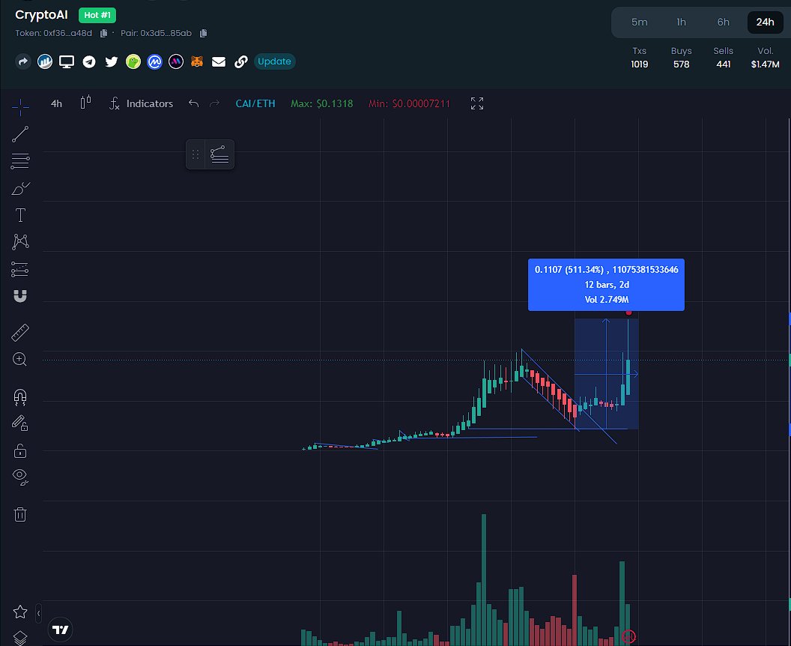The image size is (791, 646).
Task: Copy the pair address
Action: pyautogui.click(x=203, y=33)
